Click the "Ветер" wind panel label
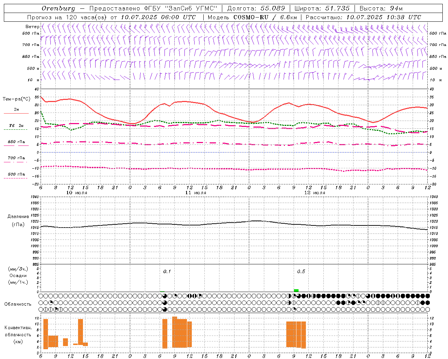The image size is (448, 359). 33,27
